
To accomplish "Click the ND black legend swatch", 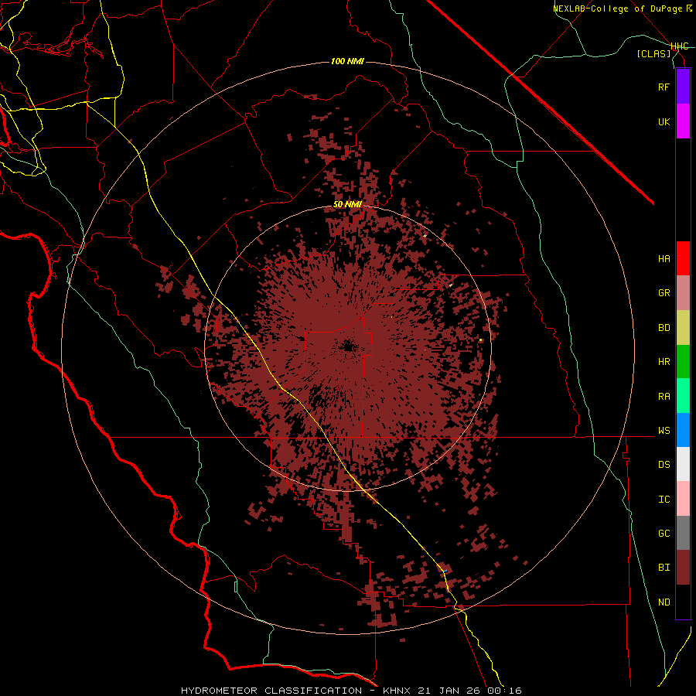I will [x=683, y=602].
